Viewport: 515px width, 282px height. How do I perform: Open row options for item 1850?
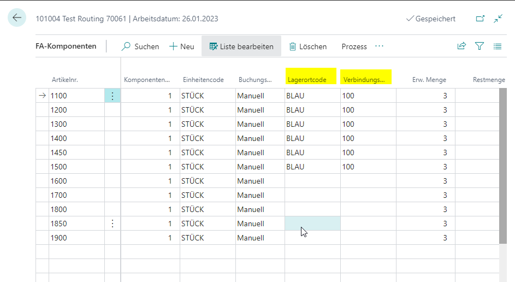tap(113, 224)
